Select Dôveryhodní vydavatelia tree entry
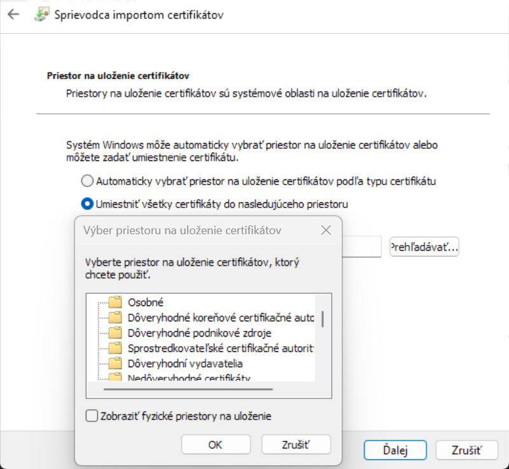The width and height of the screenshot is (509, 469). tap(185, 363)
